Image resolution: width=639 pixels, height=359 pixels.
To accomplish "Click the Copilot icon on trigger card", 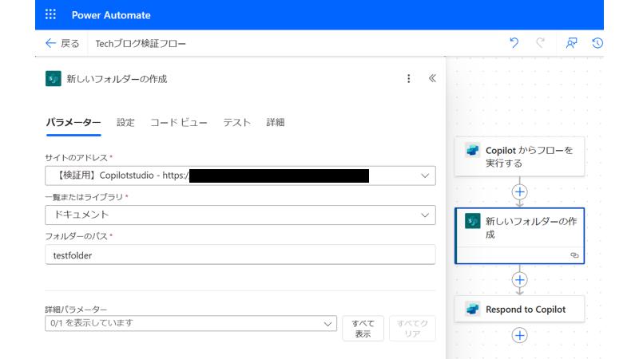I will point(472,150).
